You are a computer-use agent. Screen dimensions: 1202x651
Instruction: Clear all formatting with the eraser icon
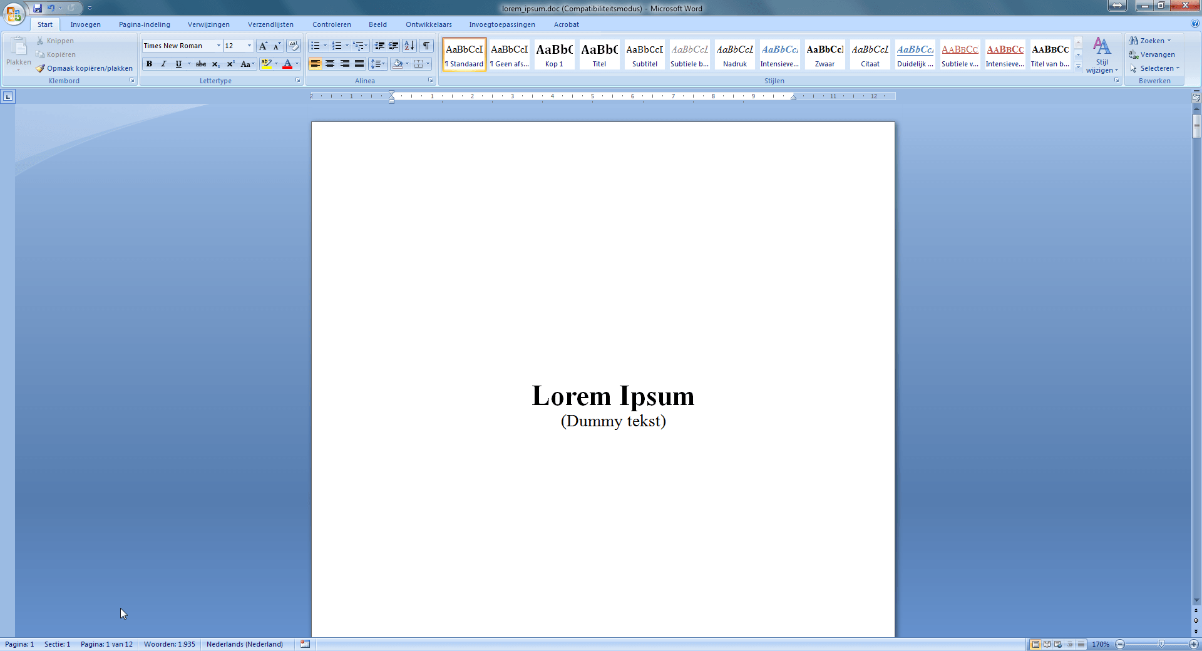coord(293,46)
